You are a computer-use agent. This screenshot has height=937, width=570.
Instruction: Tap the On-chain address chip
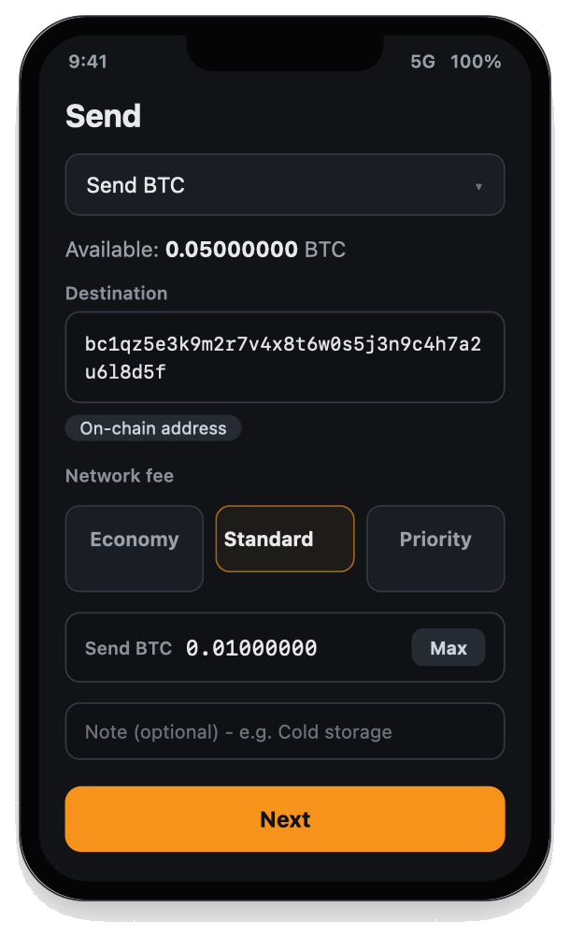(x=153, y=428)
